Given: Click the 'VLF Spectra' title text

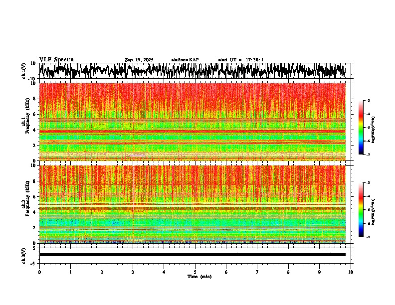Looking at the screenshot, I should 56,60.
